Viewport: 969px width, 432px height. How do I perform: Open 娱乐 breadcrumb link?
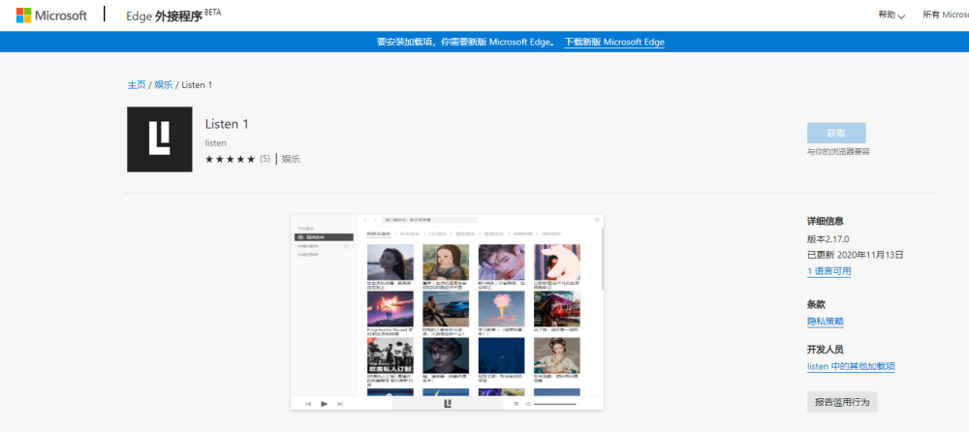(164, 84)
